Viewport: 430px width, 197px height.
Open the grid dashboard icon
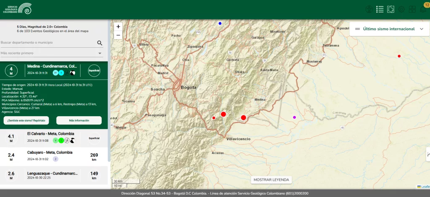click(x=412, y=9)
